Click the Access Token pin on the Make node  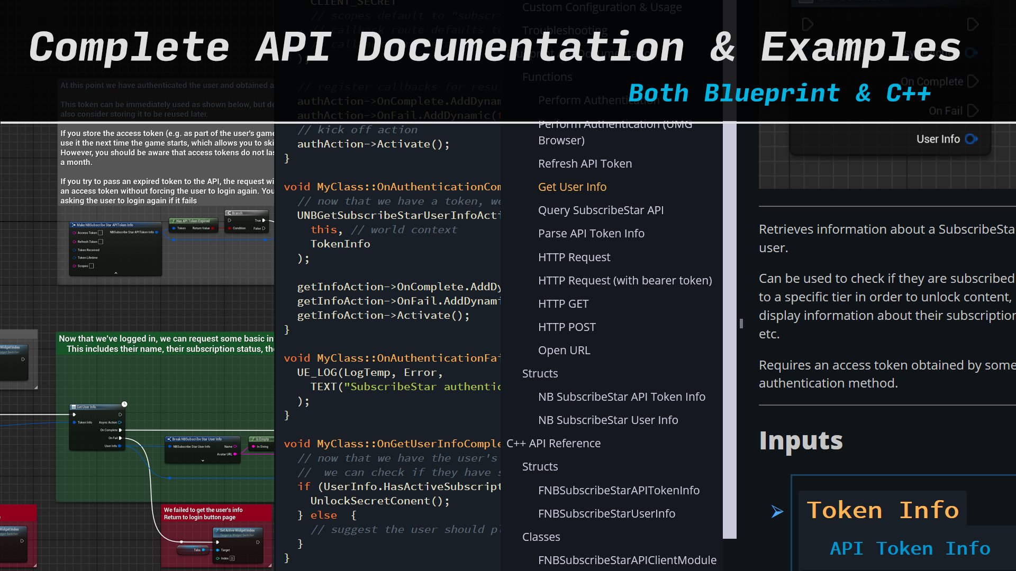(75, 233)
